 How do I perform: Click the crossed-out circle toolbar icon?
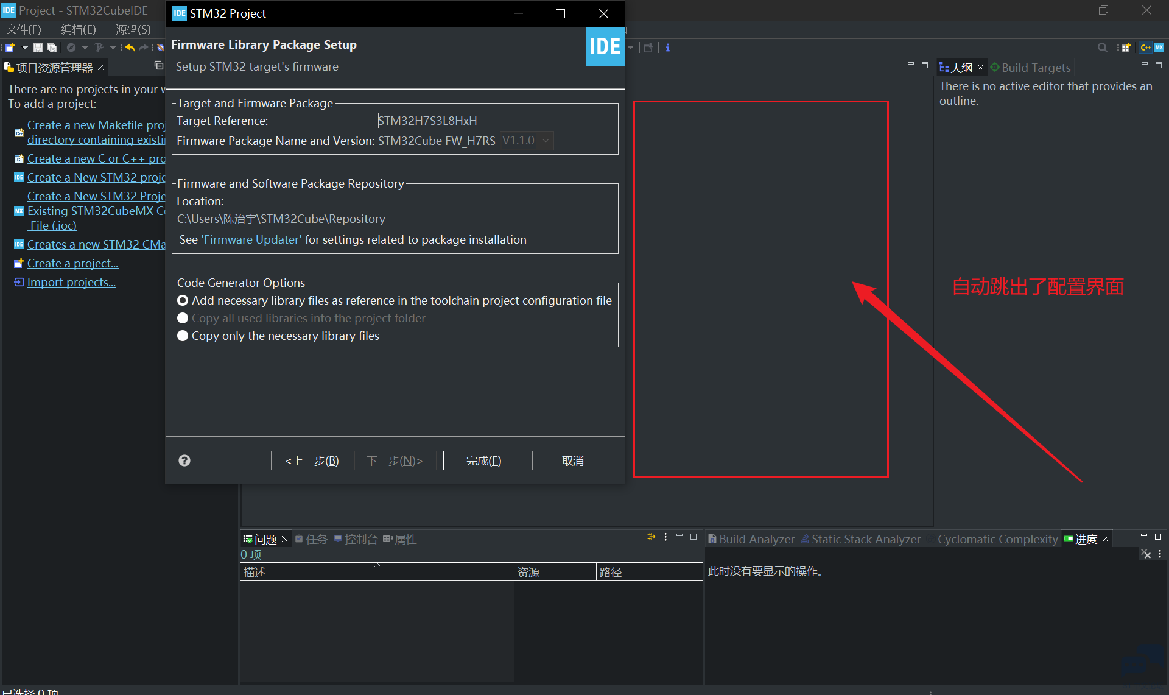(161, 48)
